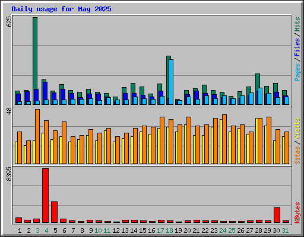Click day label 8 on the x-axis

82,230
